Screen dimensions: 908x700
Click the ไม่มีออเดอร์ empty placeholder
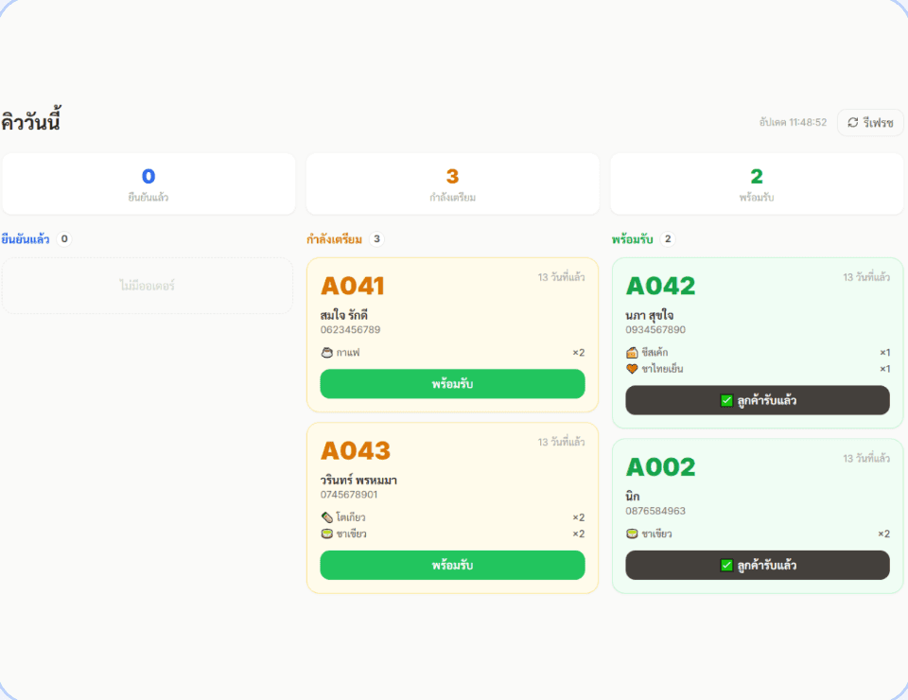(148, 286)
